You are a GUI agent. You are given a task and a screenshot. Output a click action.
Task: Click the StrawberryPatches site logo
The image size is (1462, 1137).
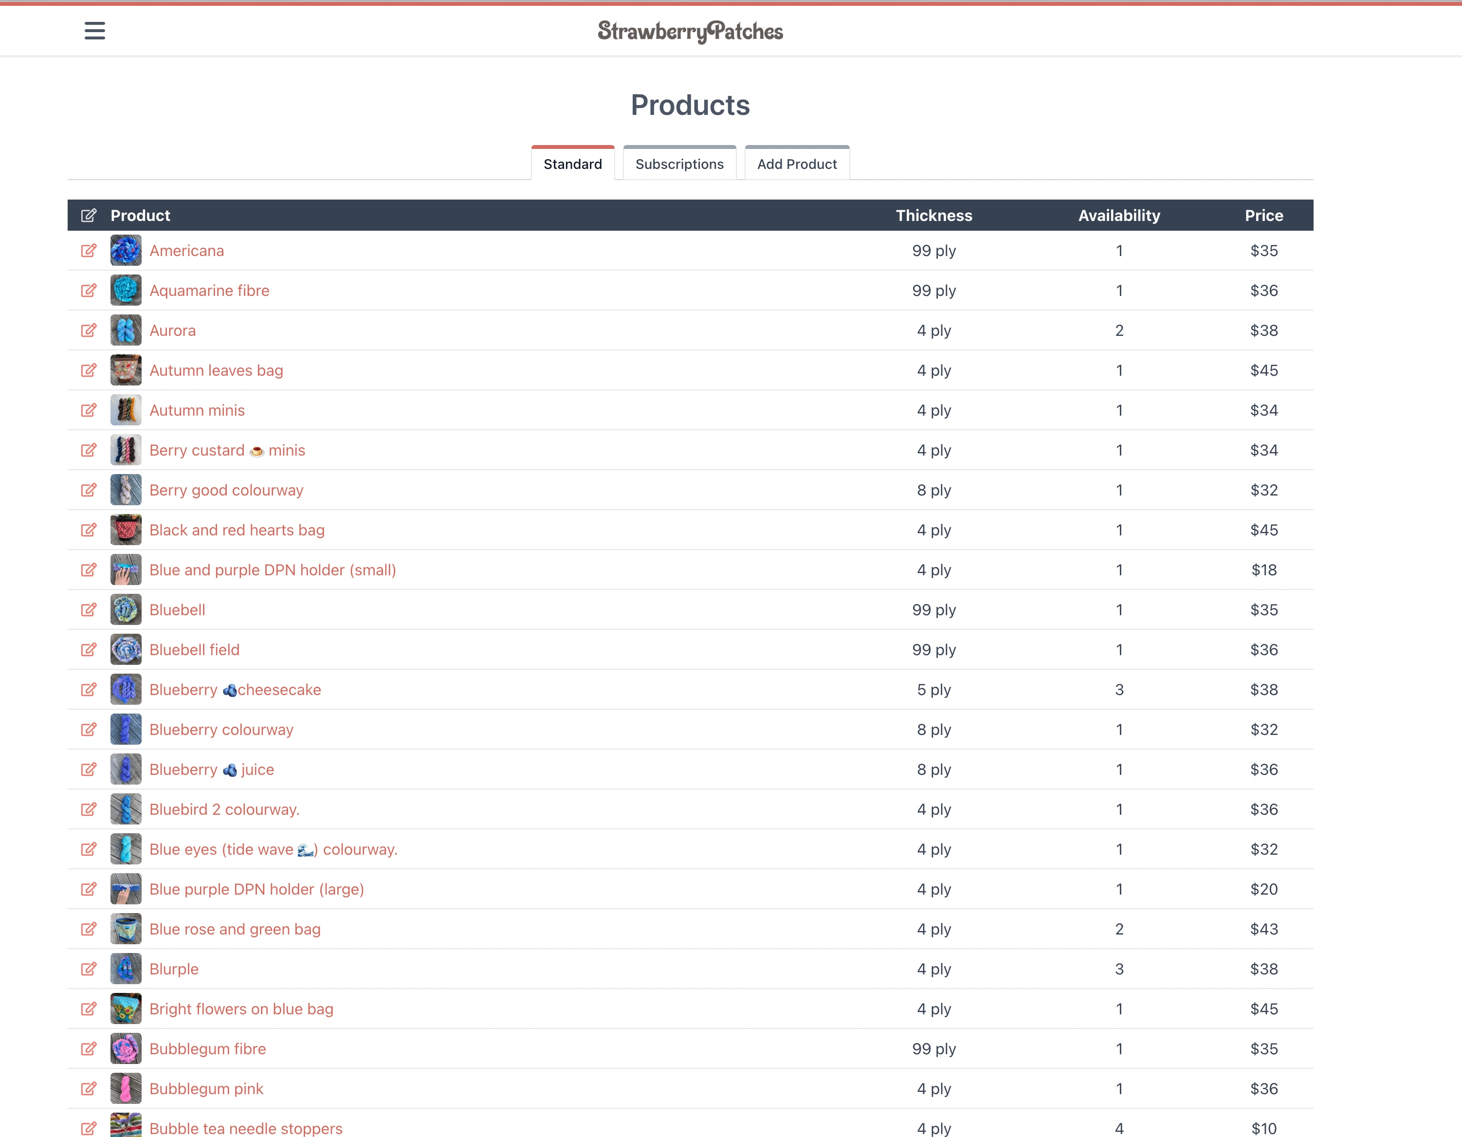tap(690, 30)
